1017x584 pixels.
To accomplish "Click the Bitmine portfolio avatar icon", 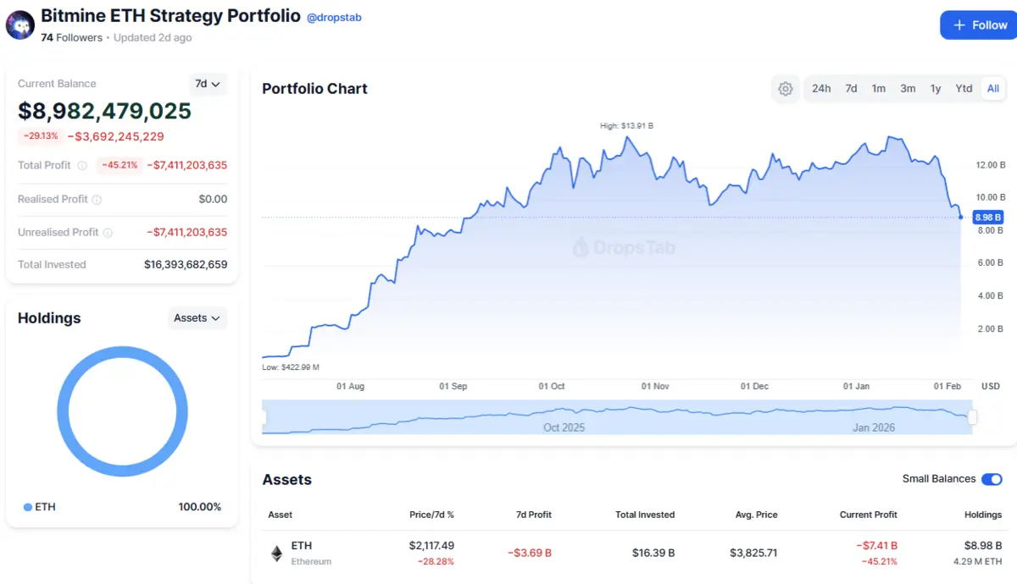I will click(20, 25).
